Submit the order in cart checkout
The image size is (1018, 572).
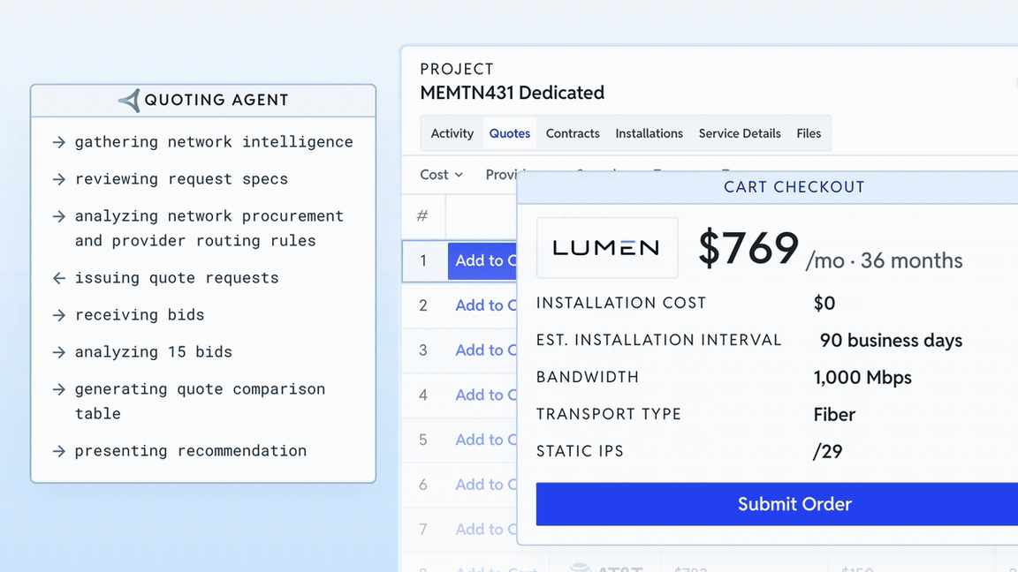point(777,504)
